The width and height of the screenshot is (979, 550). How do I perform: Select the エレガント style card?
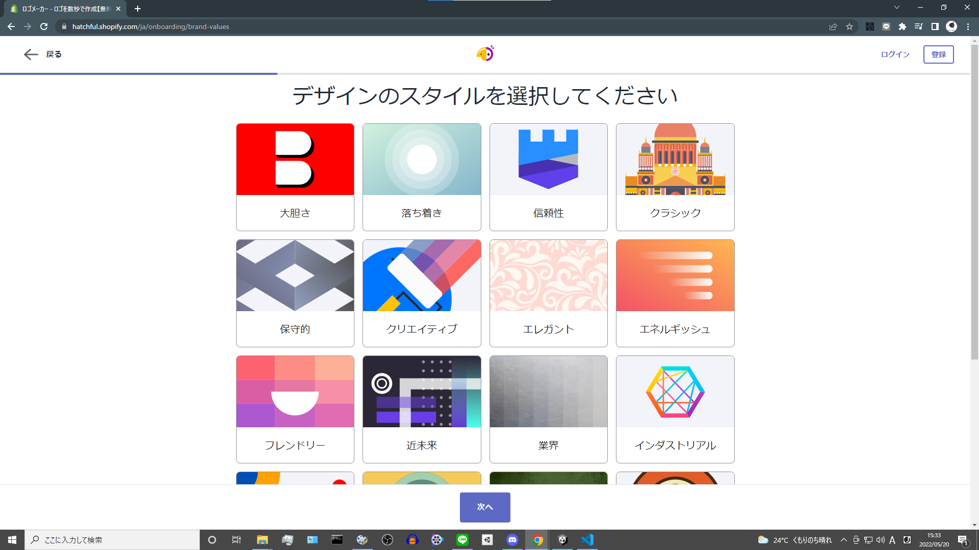click(x=548, y=293)
